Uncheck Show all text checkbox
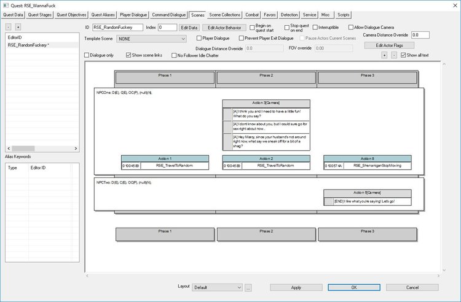461x302 pixels. (x=403, y=55)
